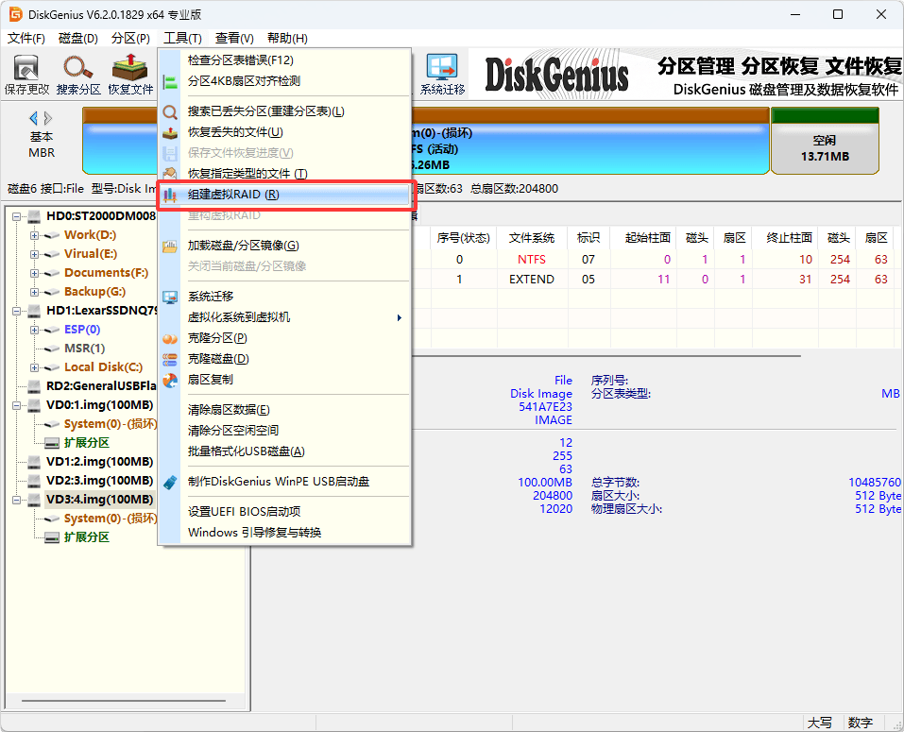
Task: Click the EXTEND file system cell
Action: [531, 280]
